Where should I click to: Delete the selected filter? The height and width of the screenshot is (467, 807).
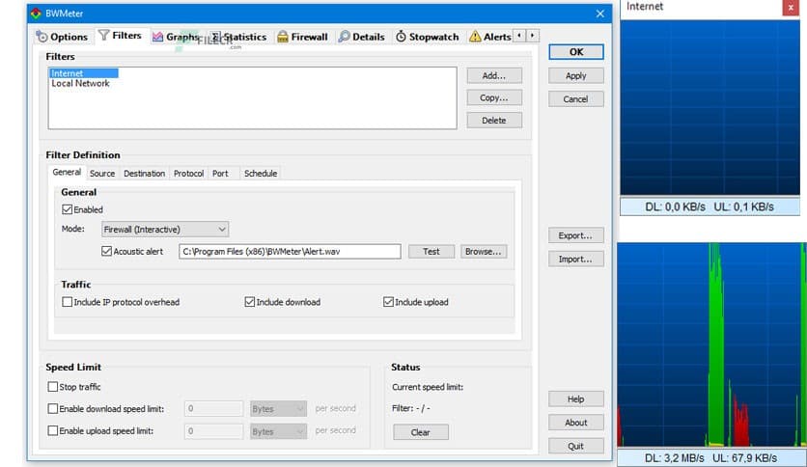pos(494,121)
